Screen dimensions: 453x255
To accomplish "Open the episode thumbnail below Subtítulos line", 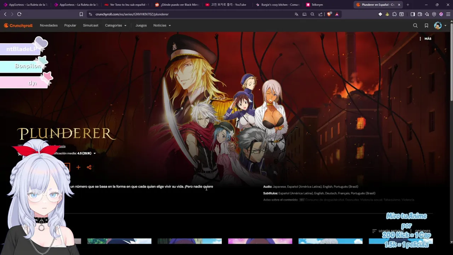I will (331, 241).
